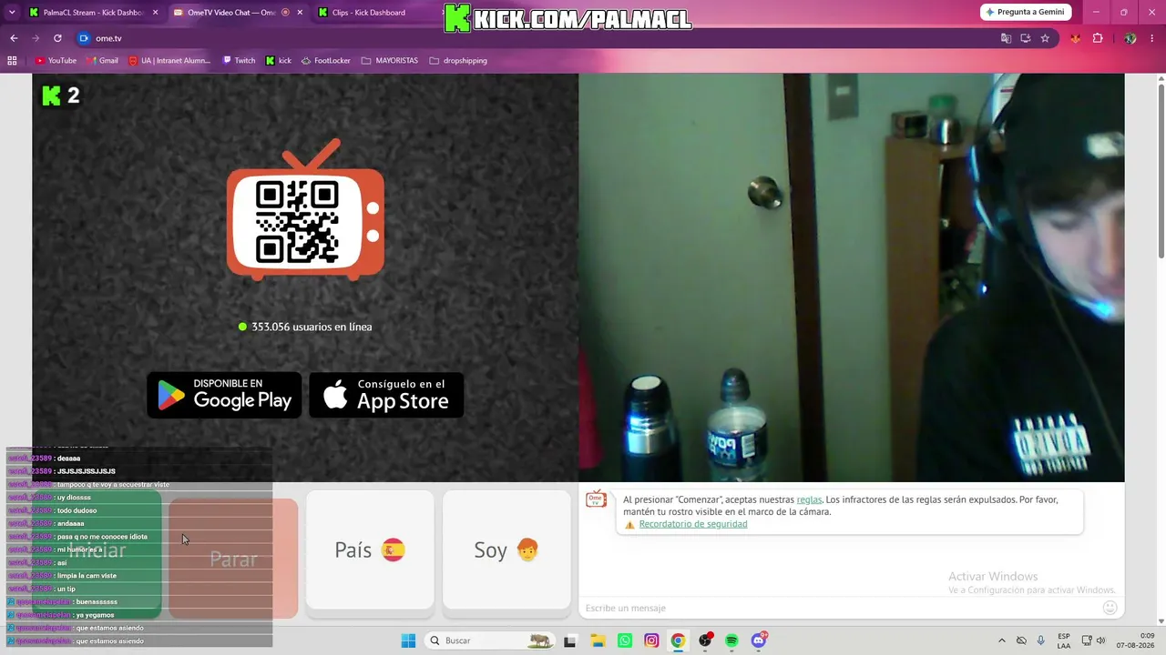The width and height of the screenshot is (1166, 655).
Task: Open the Twitch bookmark
Action: 239,61
